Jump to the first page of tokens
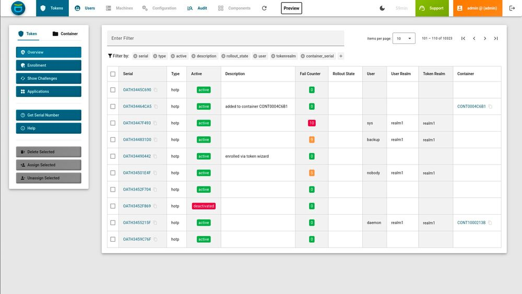522x294 pixels. pos(463,38)
